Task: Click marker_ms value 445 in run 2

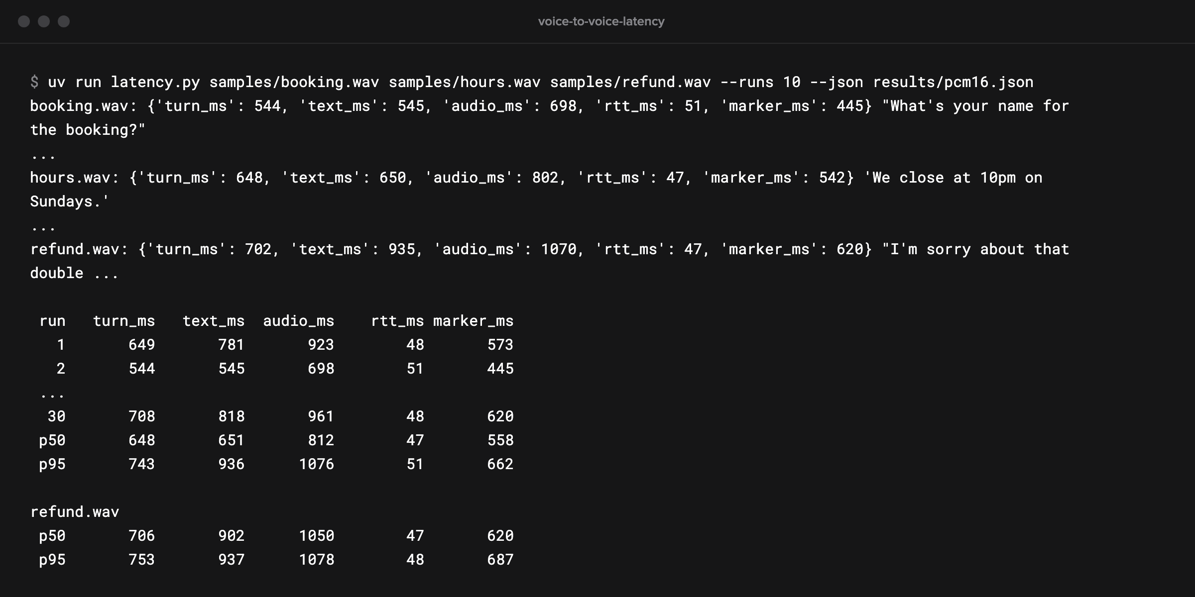Action: point(500,369)
